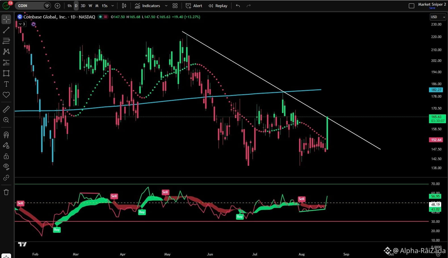Viewport: 448px width, 258px height.
Task: Switch to 15s timeframe
Action: pos(105,6)
